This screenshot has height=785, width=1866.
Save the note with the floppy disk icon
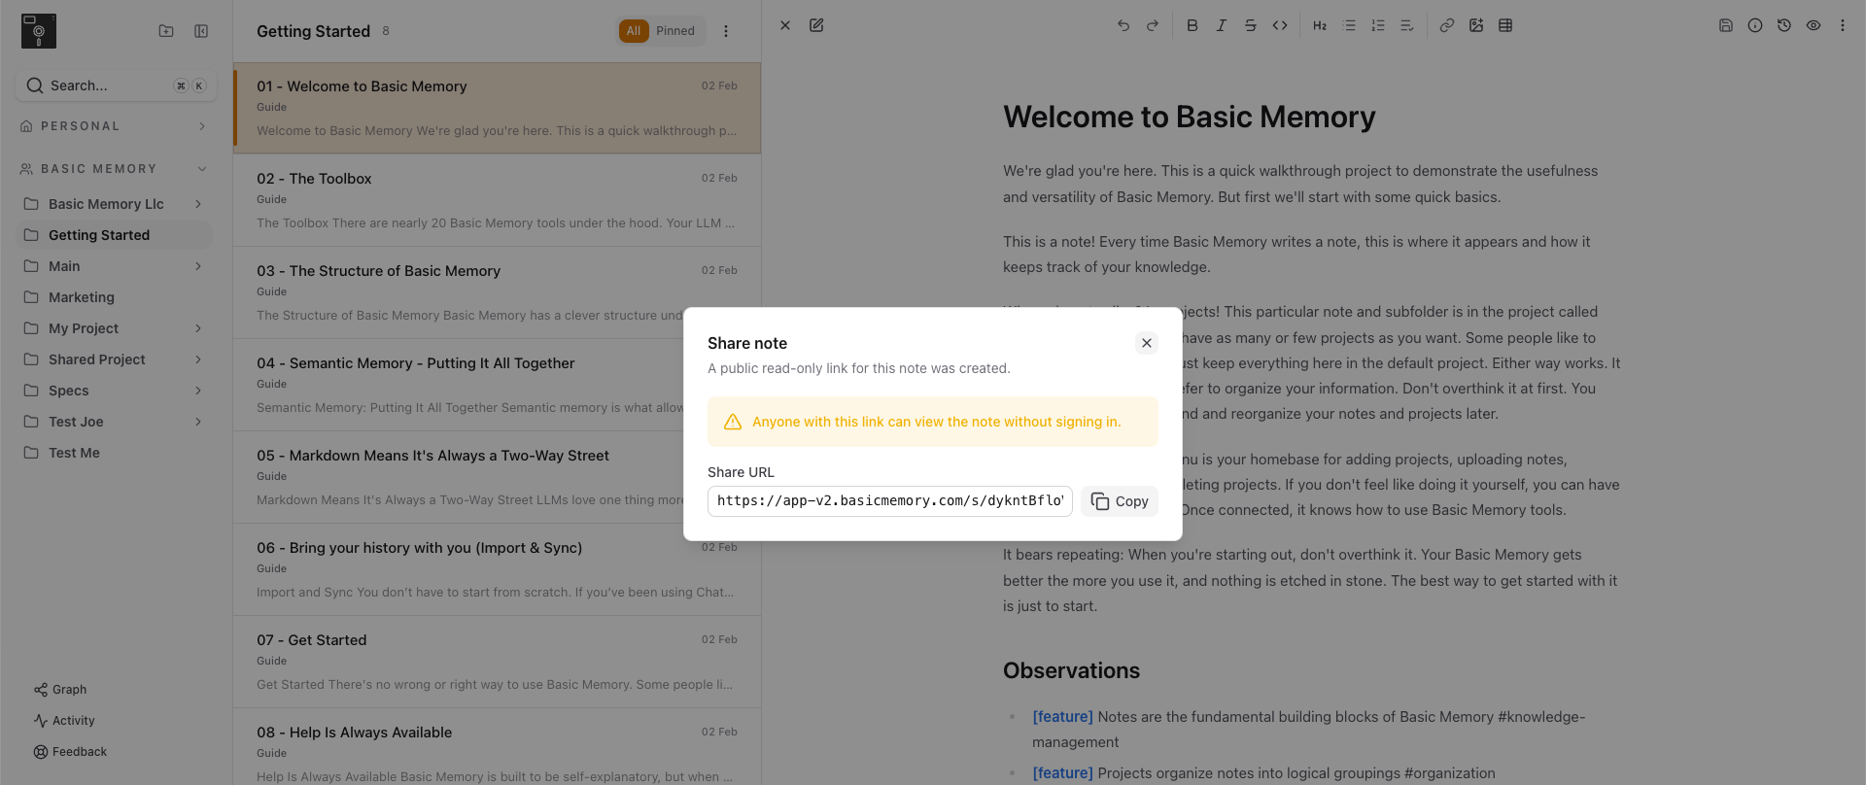[x=1726, y=26]
